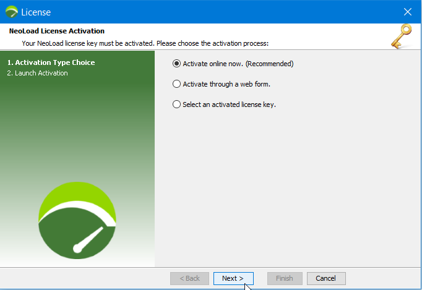This screenshot has height=290, width=422.
Task: Pick 'Select an activated license key' option
Action: coord(177,104)
